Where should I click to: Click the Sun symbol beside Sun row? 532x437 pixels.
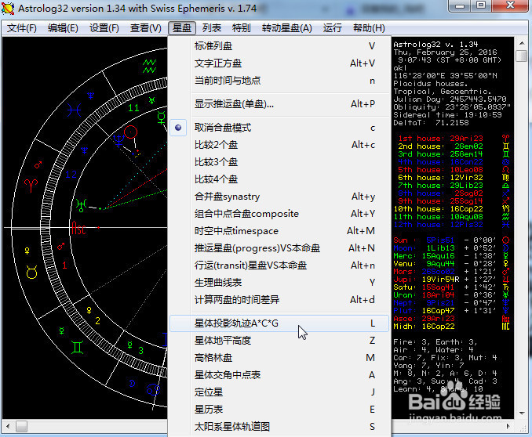[x=505, y=240]
